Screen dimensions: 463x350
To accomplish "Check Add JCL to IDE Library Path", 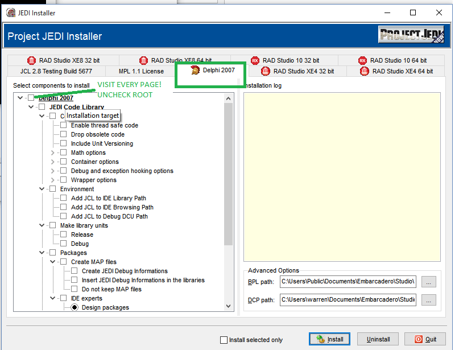I will point(64,198).
